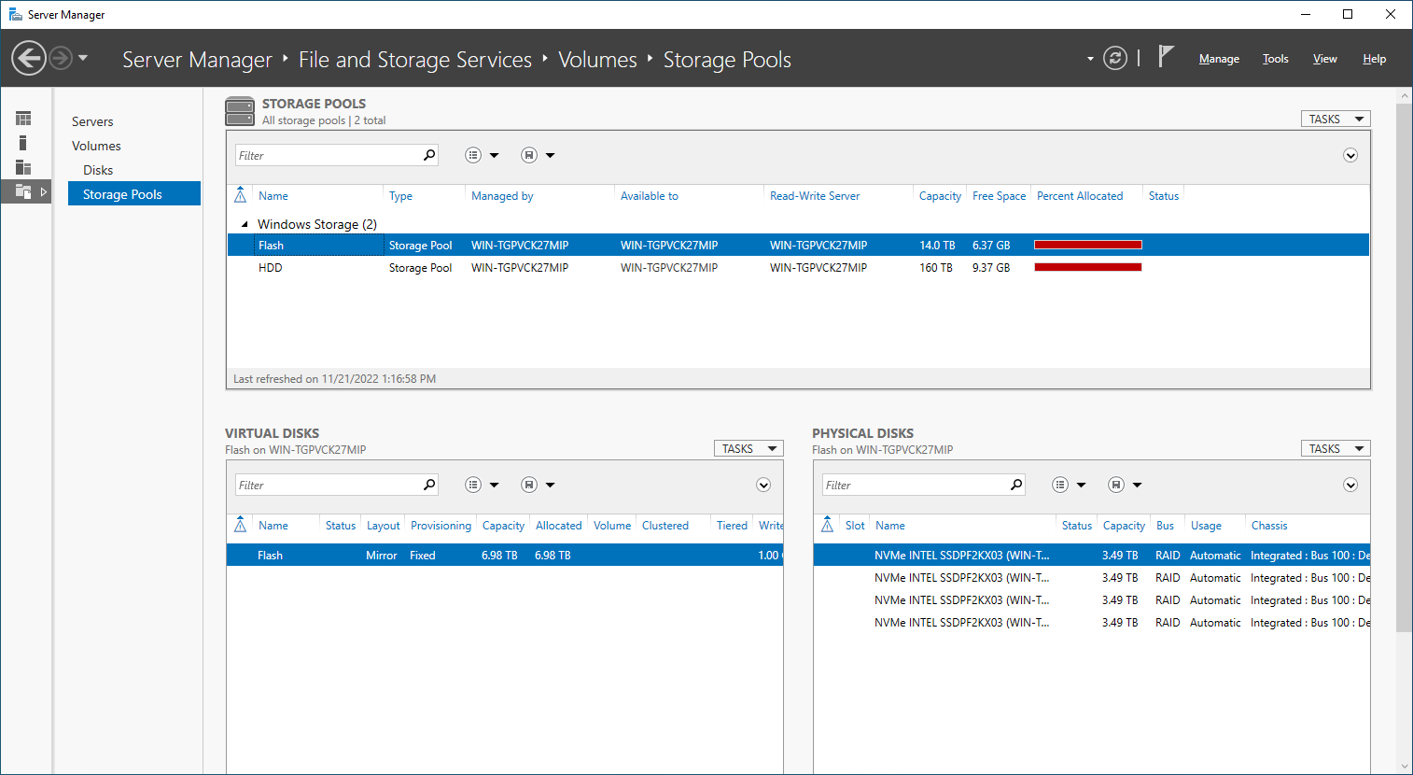Select the HDD storage pool row

(x=798, y=267)
